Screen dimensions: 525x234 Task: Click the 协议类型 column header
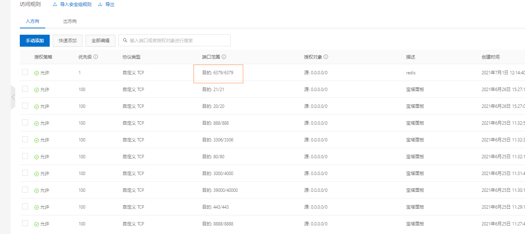[132, 57]
